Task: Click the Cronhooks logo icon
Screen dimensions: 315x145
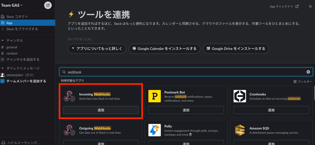Action: [240, 96]
